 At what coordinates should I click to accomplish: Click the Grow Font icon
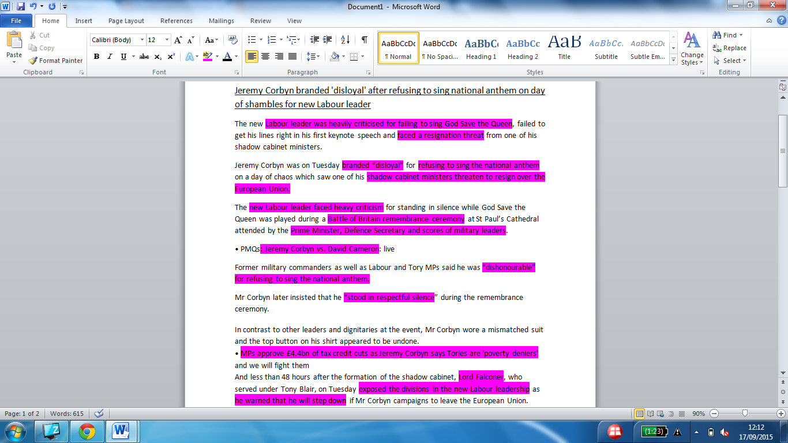[x=179, y=40]
